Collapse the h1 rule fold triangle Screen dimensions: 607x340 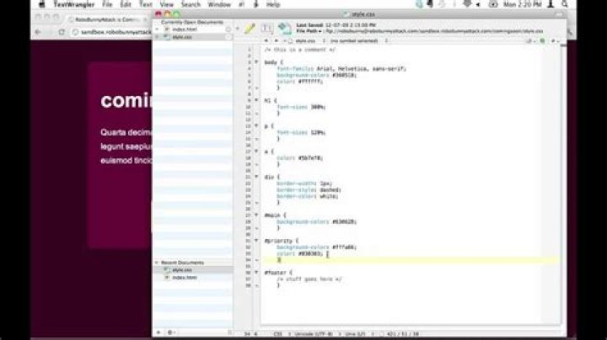coord(256,100)
